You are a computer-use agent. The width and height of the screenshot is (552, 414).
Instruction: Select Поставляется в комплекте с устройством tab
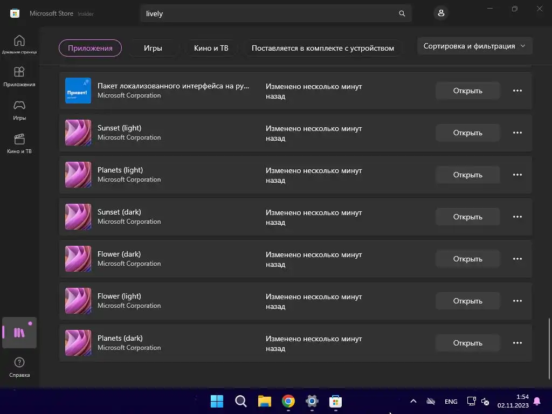323,48
